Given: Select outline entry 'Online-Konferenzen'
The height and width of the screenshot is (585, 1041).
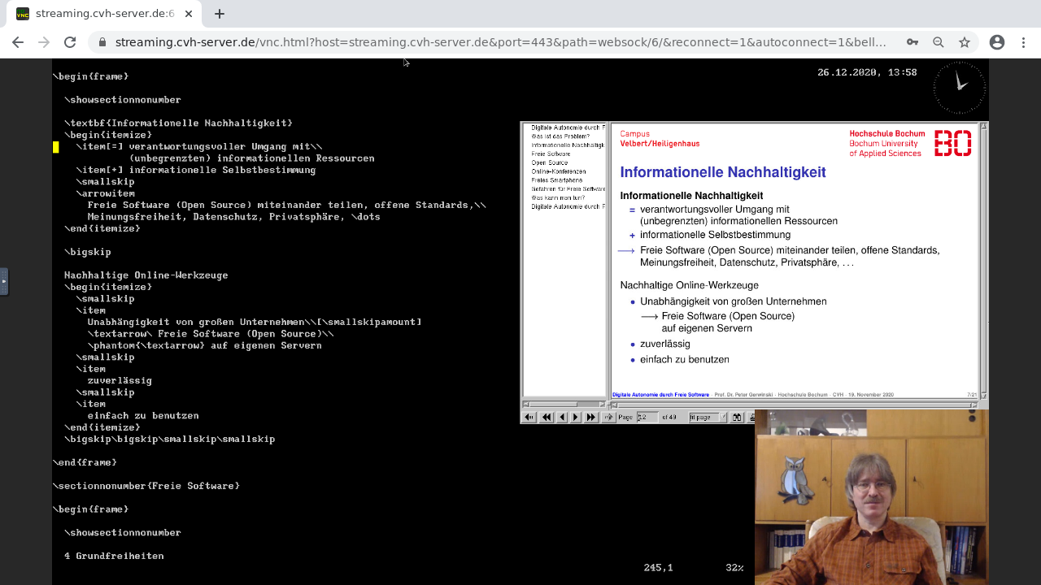Looking at the screenshot, I should click(x=558, y=171).
